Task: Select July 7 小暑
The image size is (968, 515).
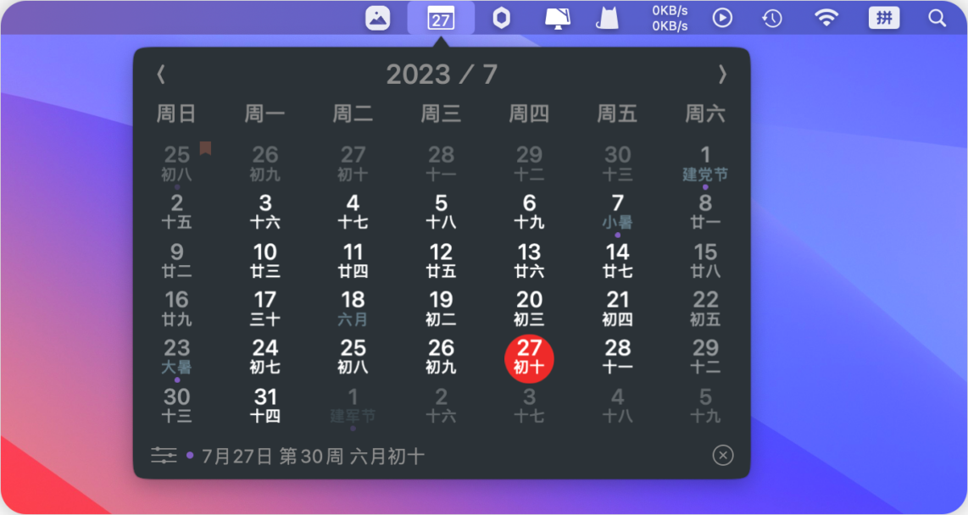Action: coord(617,212)
